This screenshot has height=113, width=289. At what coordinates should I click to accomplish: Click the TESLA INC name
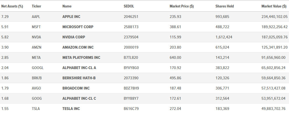pyautogui.click(x=71, y=109)
